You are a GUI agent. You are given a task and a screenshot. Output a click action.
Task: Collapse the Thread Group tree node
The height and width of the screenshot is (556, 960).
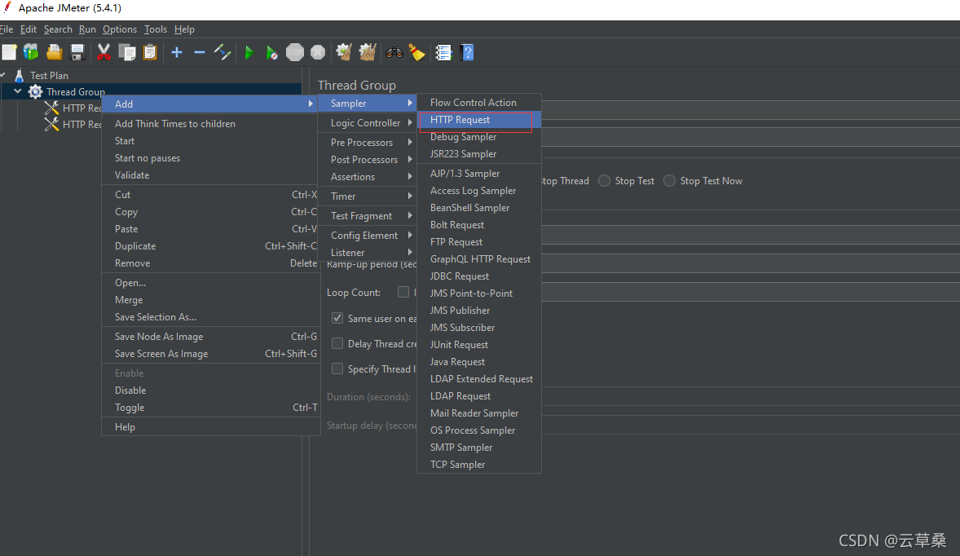click(x=18, y=91)
